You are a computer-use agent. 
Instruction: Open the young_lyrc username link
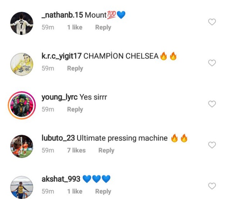coord(59,97)
